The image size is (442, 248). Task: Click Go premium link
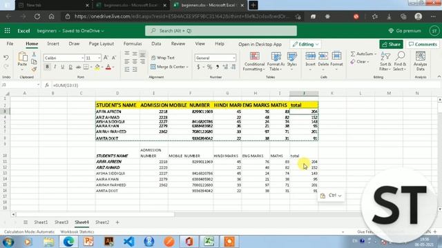405,31
